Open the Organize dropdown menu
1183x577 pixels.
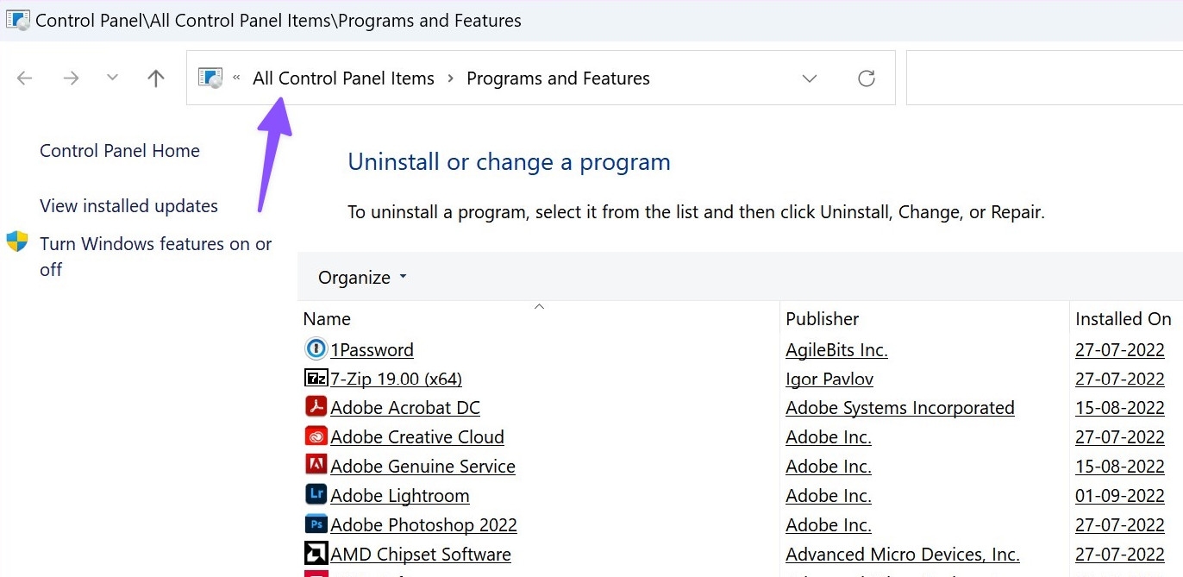coord(362,278)
